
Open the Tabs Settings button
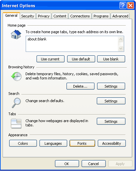(x=111, y=121)
